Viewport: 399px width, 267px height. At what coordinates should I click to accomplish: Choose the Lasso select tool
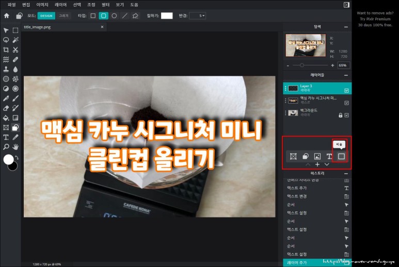[6, 40]
